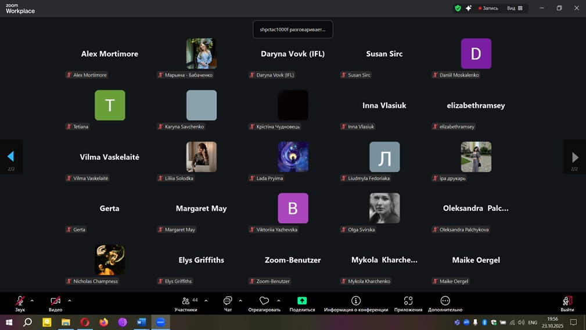
Task: Expand video options arrow next to Видео
Action: (70, 300)
